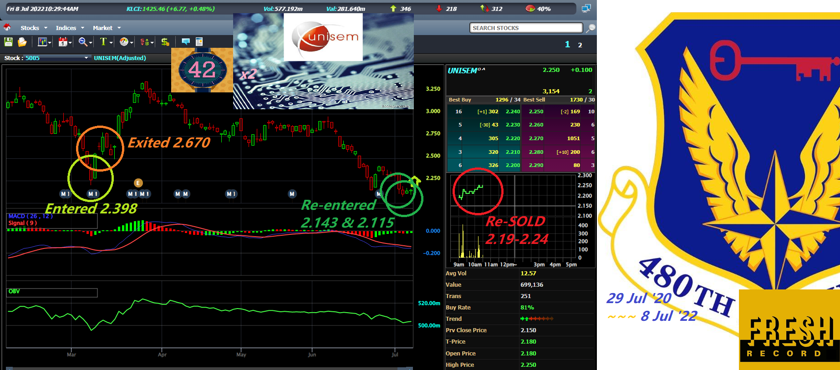This screenshot has height=370, width=840.
Task: Click the Open Price label
Action: (x=460, y=354)
